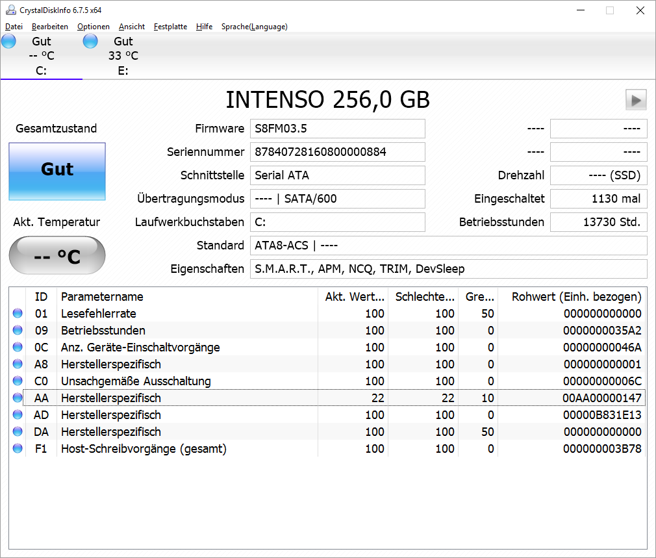
Task: Click ID cell DA
Action: pos(41,432)
